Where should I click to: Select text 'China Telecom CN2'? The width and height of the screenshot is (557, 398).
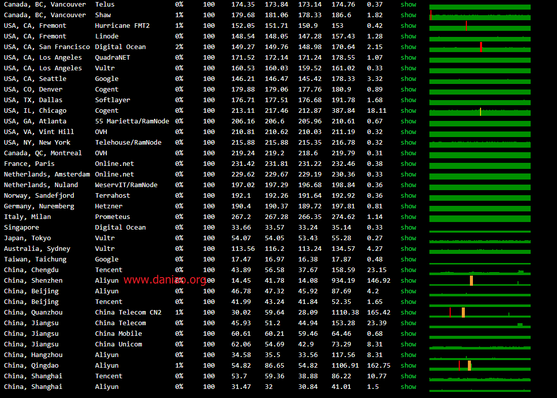[128, 313]
